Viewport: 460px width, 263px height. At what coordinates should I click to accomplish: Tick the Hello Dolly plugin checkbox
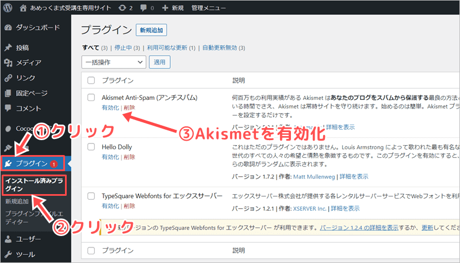(x=91, y=147)
